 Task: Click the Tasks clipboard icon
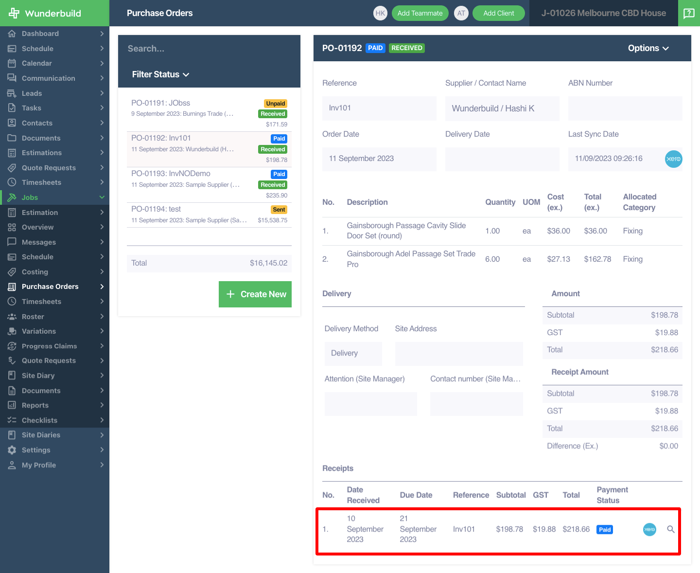point(12,108)
